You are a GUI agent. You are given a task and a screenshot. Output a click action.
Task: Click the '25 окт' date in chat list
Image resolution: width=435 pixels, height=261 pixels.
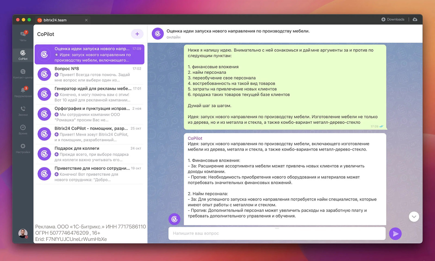tap(136, 128)
